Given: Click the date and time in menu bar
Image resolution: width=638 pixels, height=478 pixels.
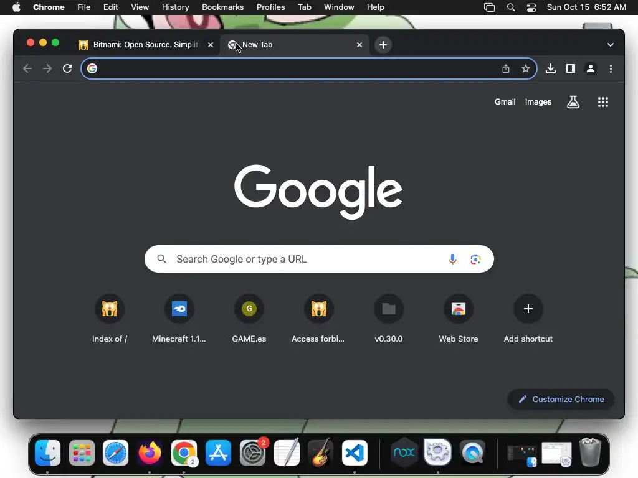Looking at the screenshot, I should click(586, 7).
